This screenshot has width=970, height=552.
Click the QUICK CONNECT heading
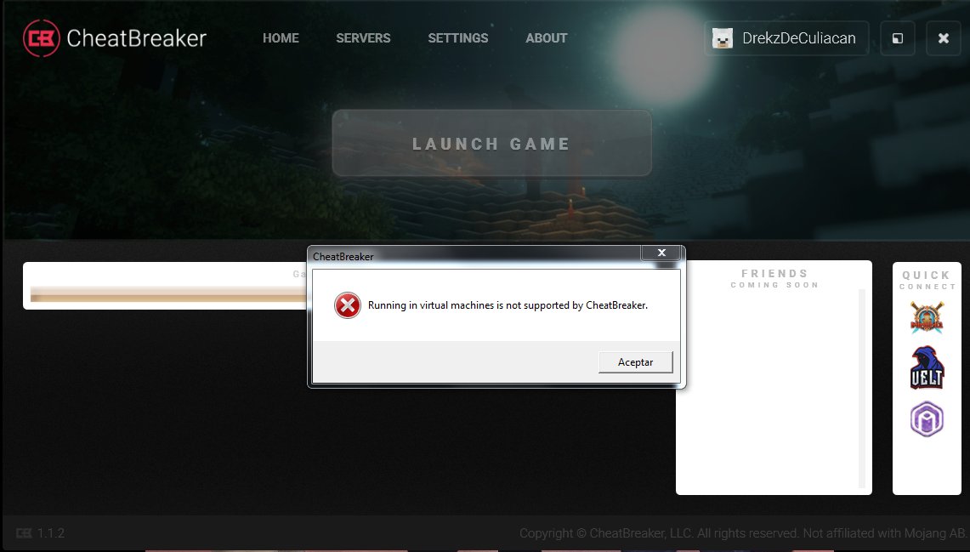927,280
